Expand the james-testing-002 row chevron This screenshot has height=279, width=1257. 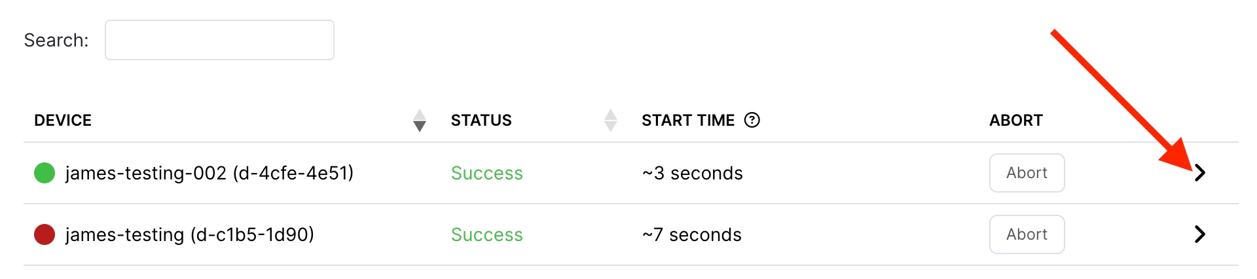pyautogui.click(x=1199, y=173)
